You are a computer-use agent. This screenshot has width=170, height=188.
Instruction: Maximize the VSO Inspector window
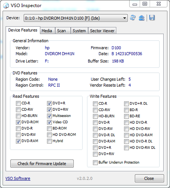pos(145,4)
